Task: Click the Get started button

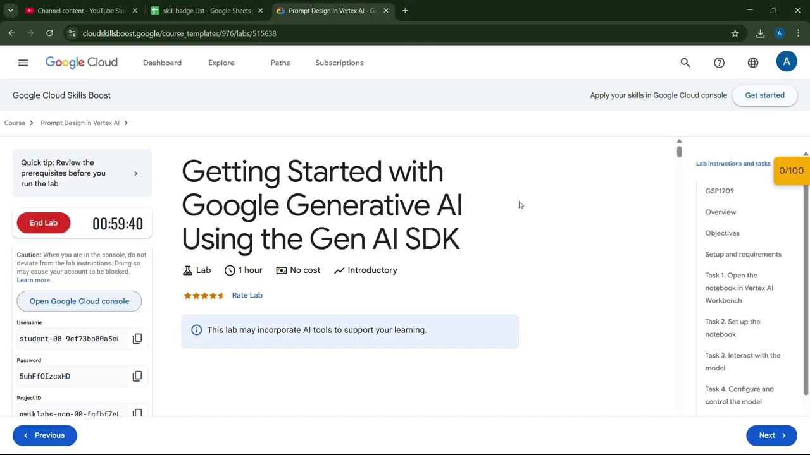Action: [x=764, y=95]
